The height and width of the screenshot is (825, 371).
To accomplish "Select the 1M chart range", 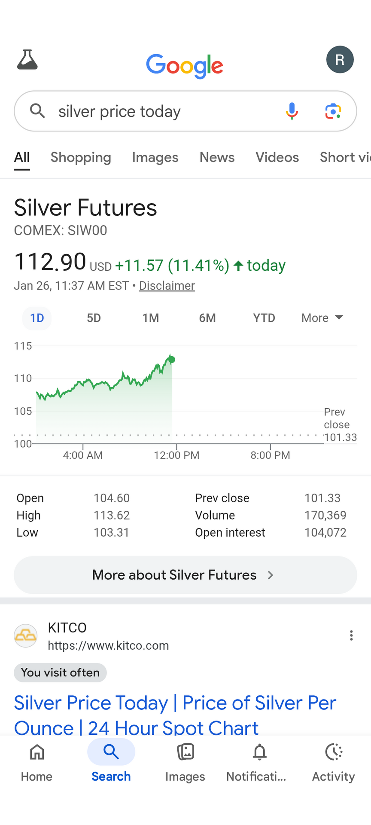I will tap(151, 318).
